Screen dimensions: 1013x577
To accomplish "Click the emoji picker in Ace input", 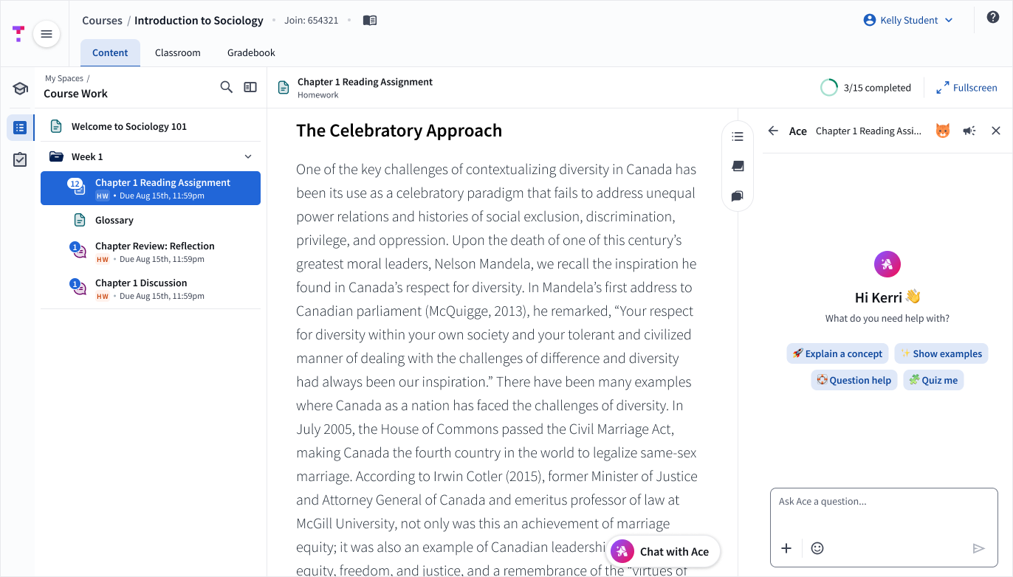I will (817, 548).
